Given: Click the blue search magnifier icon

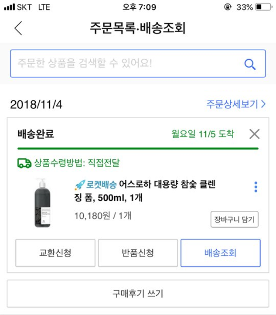Looking at the screenshot, I should tap(250, 64).
